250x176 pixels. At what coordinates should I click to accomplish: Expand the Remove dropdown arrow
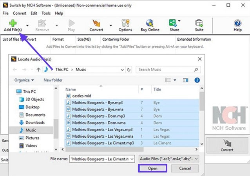pyautogui.click(x=57, y=25)
